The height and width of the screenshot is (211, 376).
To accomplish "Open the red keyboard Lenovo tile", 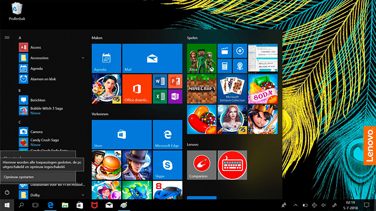I will pos(232,165).
